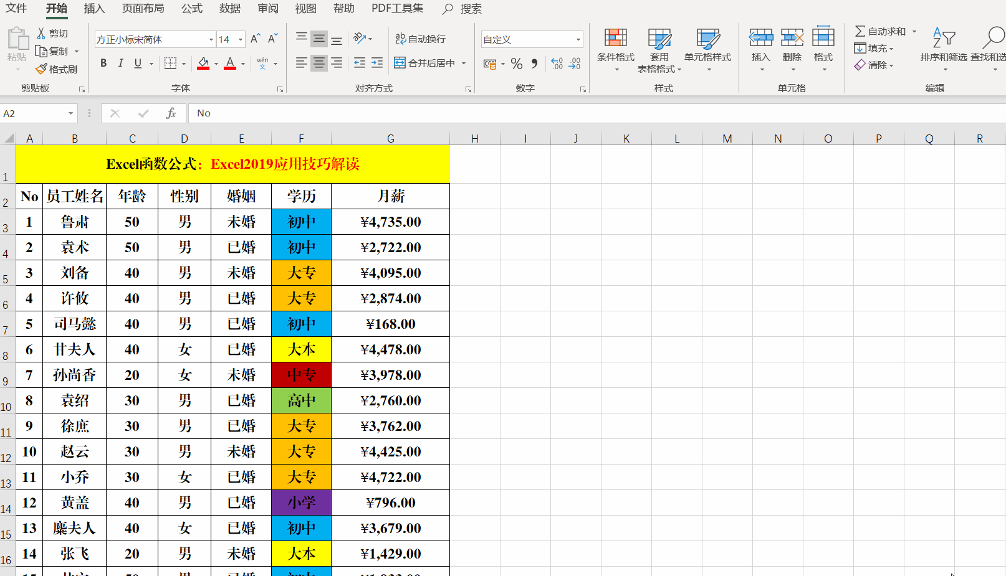Select the Format Painter brush
The height and width of the screenshot is (576, 1006).
(x=56, y=69)
